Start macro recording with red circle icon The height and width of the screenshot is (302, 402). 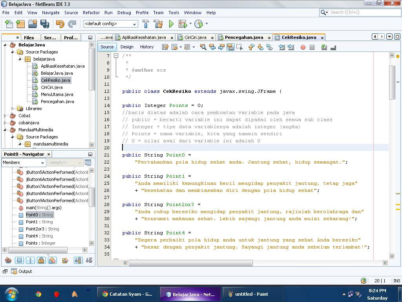coord(303,47)
